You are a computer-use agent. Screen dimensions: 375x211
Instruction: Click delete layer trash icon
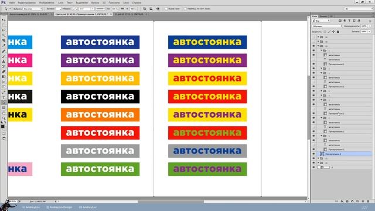pos(368,202)
